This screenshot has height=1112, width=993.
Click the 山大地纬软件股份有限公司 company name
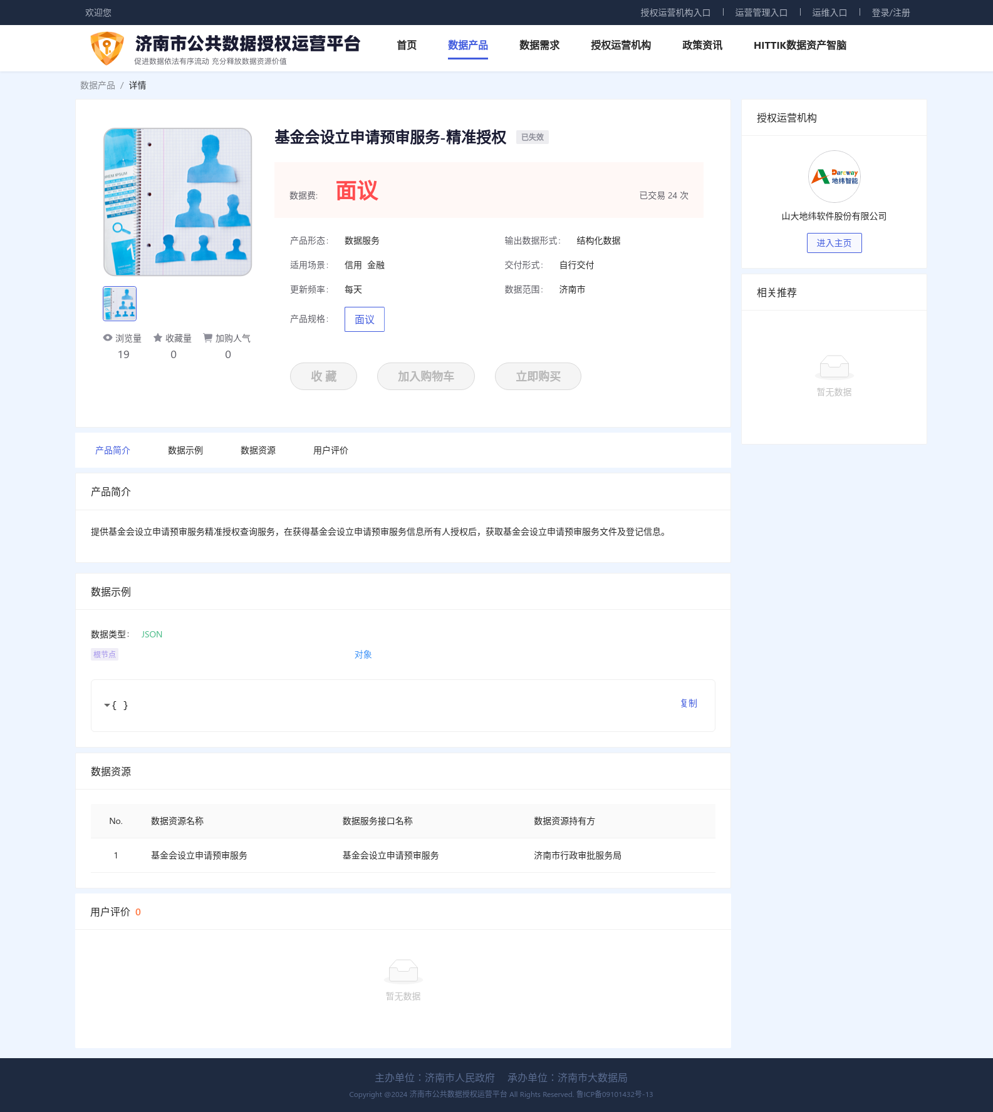click(834, 216)
